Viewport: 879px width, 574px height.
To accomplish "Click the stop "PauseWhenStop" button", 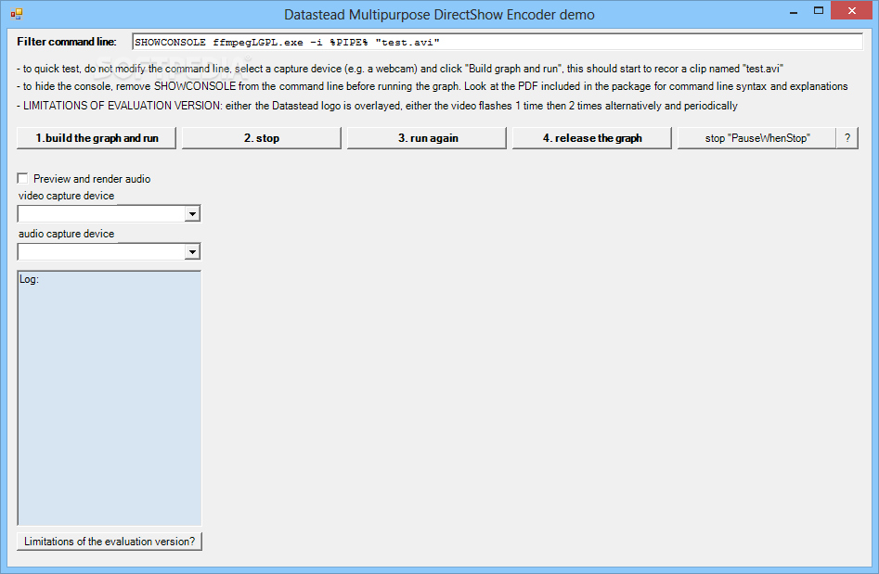I will pos(756,138).
